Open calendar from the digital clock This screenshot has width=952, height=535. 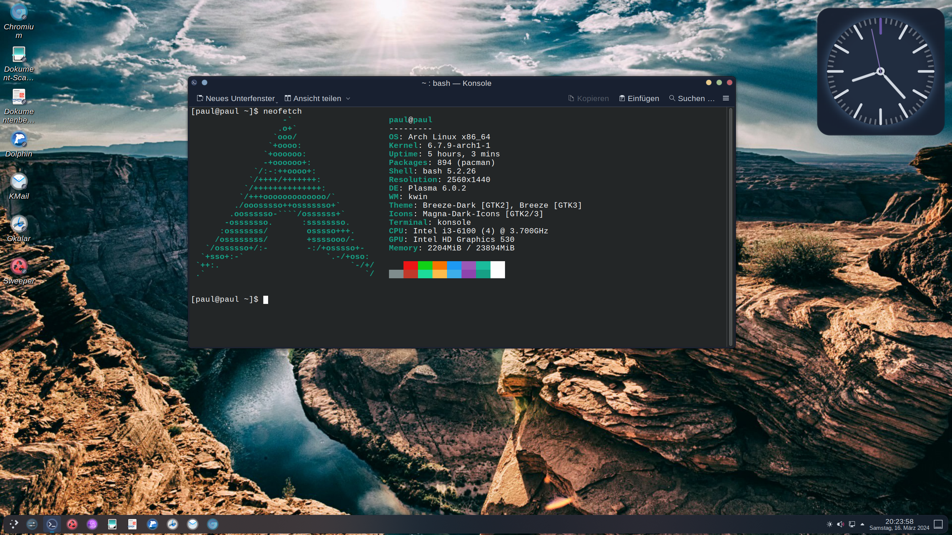(x=899, y=524)
